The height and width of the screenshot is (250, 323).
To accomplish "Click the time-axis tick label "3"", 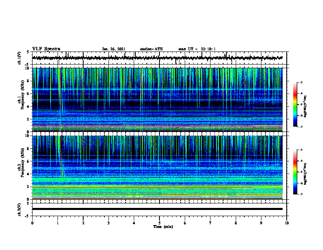I will (108, 223).
